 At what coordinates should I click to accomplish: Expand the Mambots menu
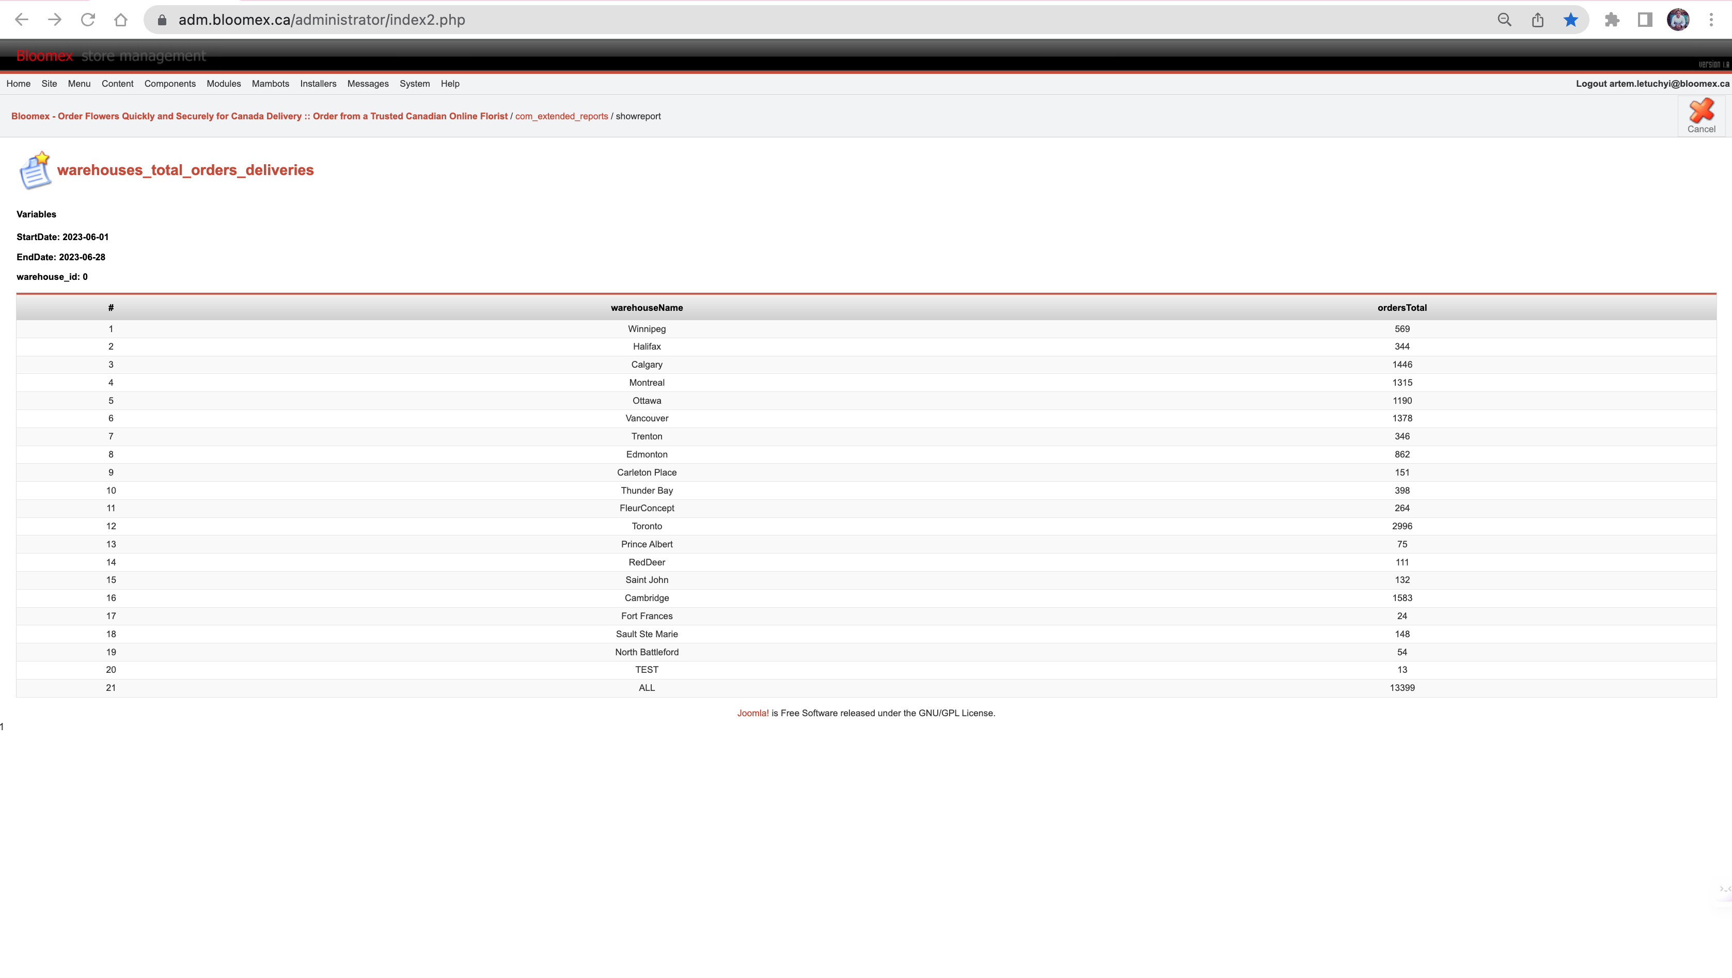coord(270,84)
